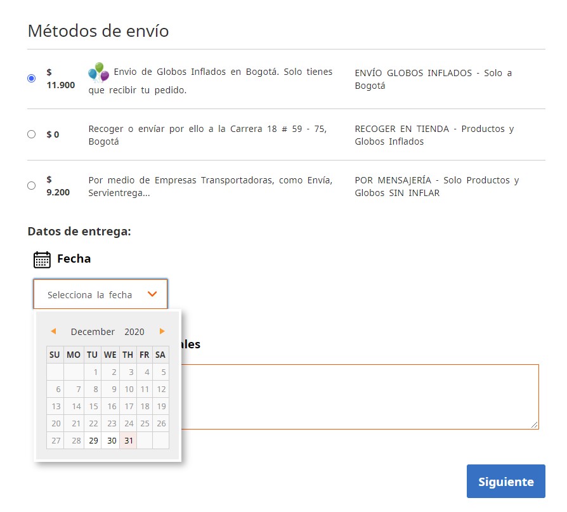Click inside the additional notes text area
This screenshot has height=512, width=567.
point(360,397)
